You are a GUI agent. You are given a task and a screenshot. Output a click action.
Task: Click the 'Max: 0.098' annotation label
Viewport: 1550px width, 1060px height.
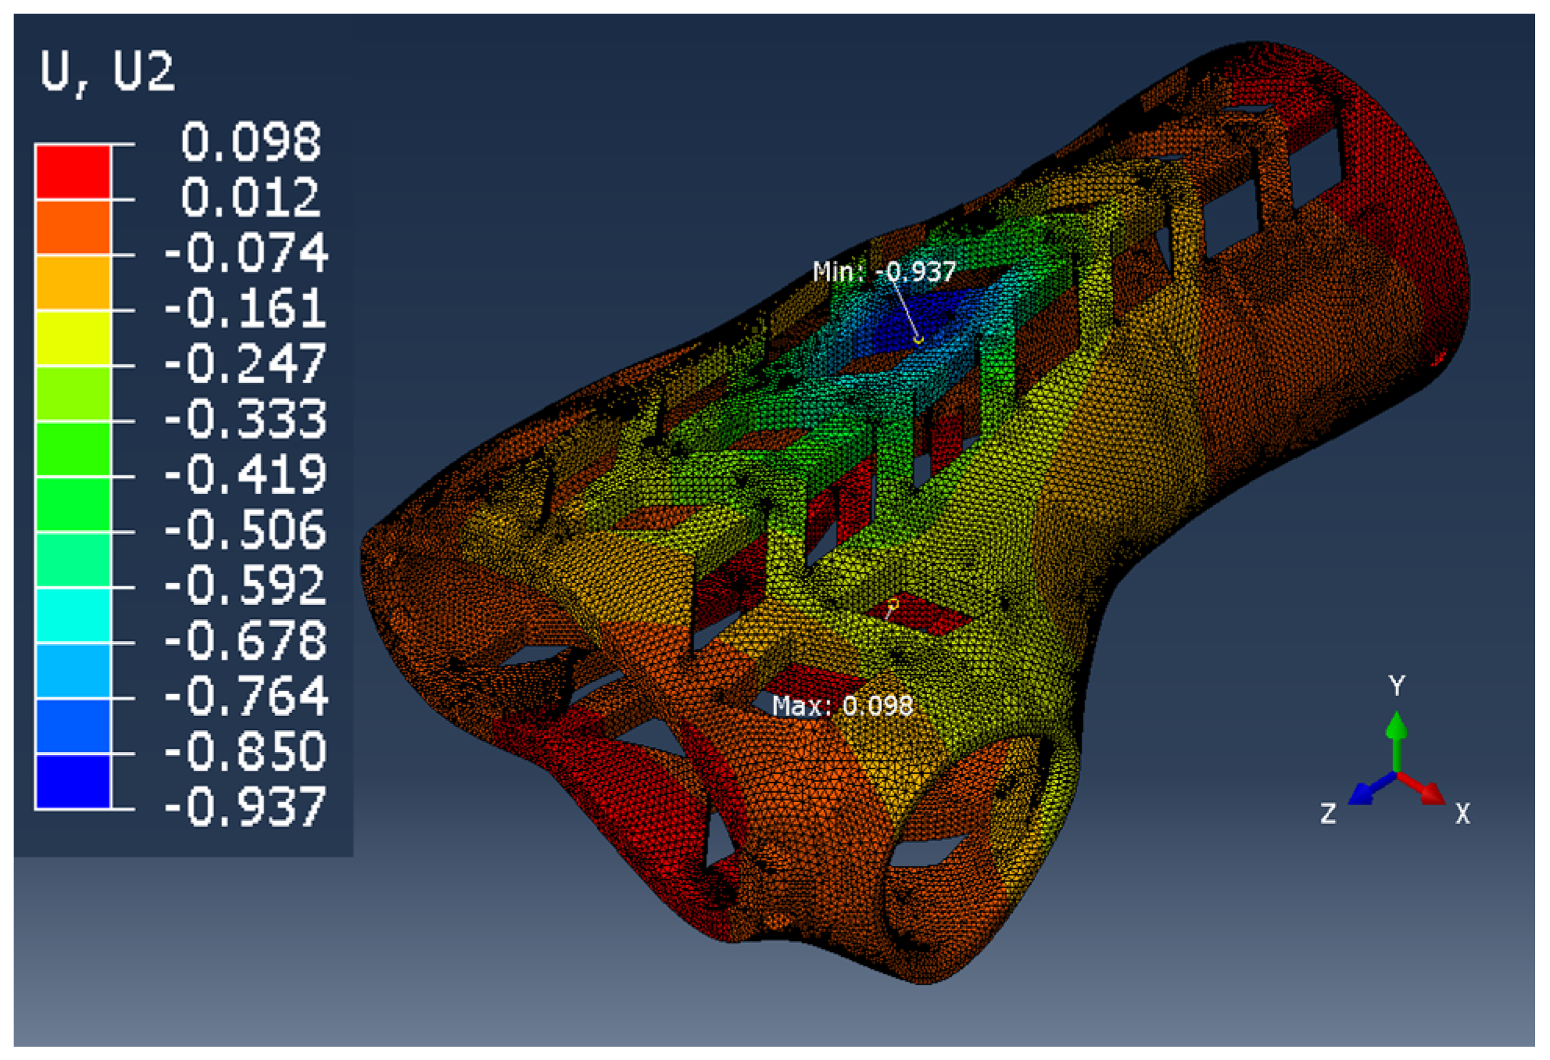tap(842, 706)
